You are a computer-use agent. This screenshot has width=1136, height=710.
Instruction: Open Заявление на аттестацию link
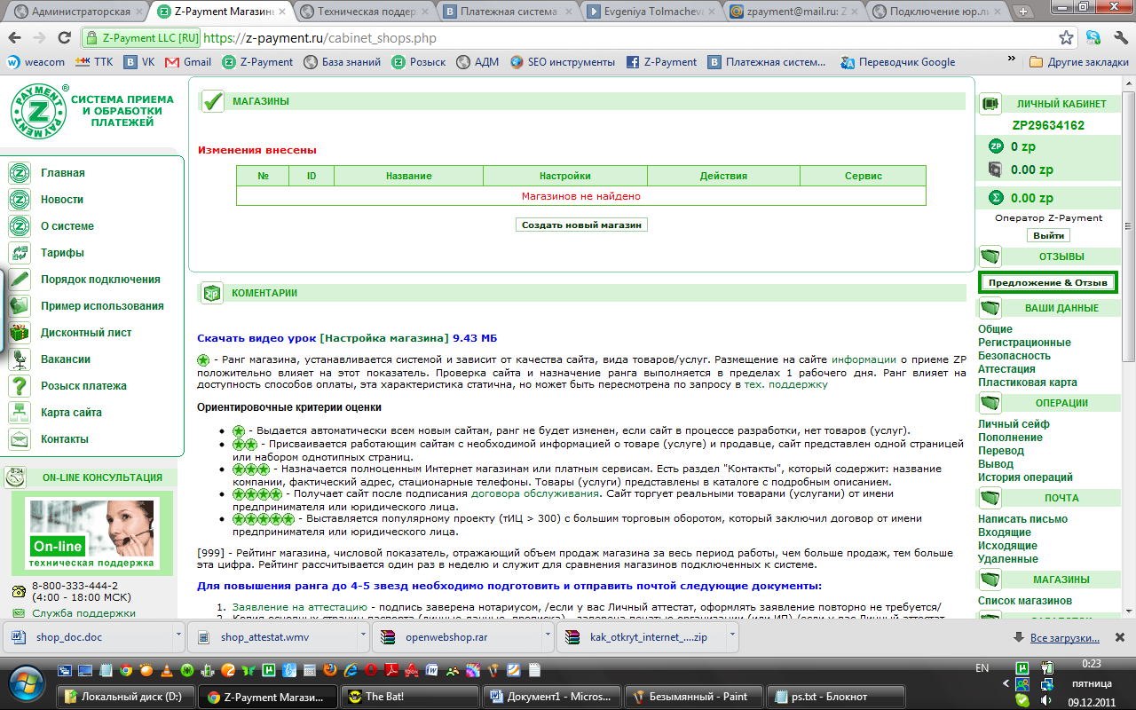click(299, 606)
